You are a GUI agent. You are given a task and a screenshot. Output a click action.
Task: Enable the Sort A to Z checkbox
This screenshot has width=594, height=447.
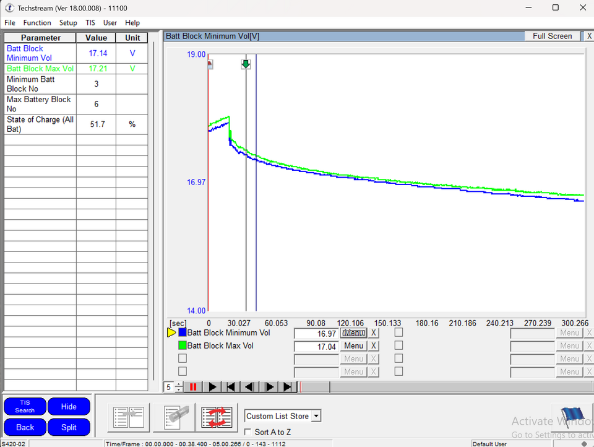[247, 432]
